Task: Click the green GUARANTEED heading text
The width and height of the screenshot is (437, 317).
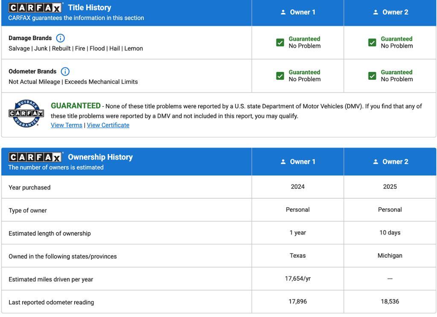Action: (76, 106)
